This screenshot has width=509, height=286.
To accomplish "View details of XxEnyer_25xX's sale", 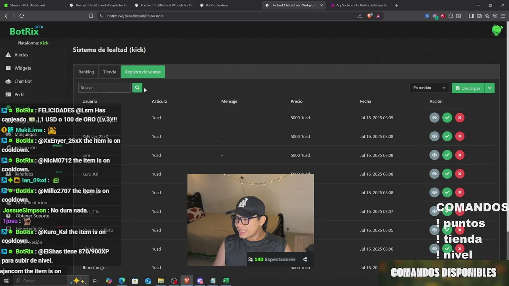I will tap(434, 136).
